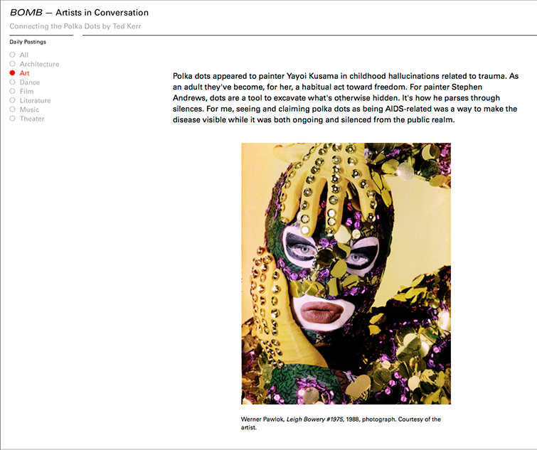Click the Werner Pawlok photo caption
The height and width of the screenshot is (450, 537).
[x=341, y=423]
